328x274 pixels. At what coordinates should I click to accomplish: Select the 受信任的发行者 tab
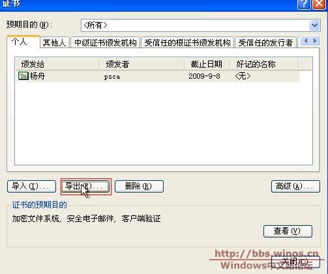coord(265,42)
